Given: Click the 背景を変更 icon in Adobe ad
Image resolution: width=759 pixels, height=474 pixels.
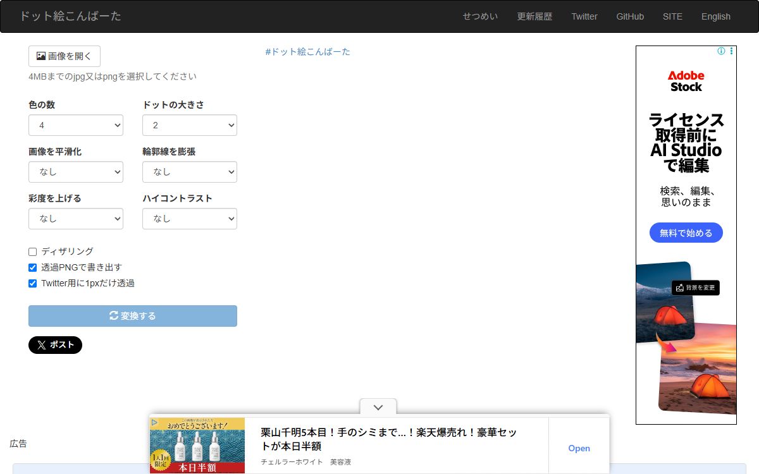Looking at the screenshot, I should click(x=680, y=288).
